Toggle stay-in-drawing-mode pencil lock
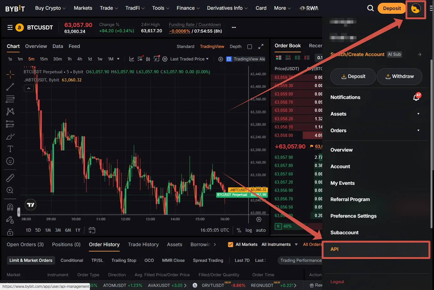 [x=10, y=220]
